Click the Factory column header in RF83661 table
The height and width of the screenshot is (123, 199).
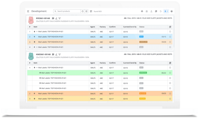103,27
